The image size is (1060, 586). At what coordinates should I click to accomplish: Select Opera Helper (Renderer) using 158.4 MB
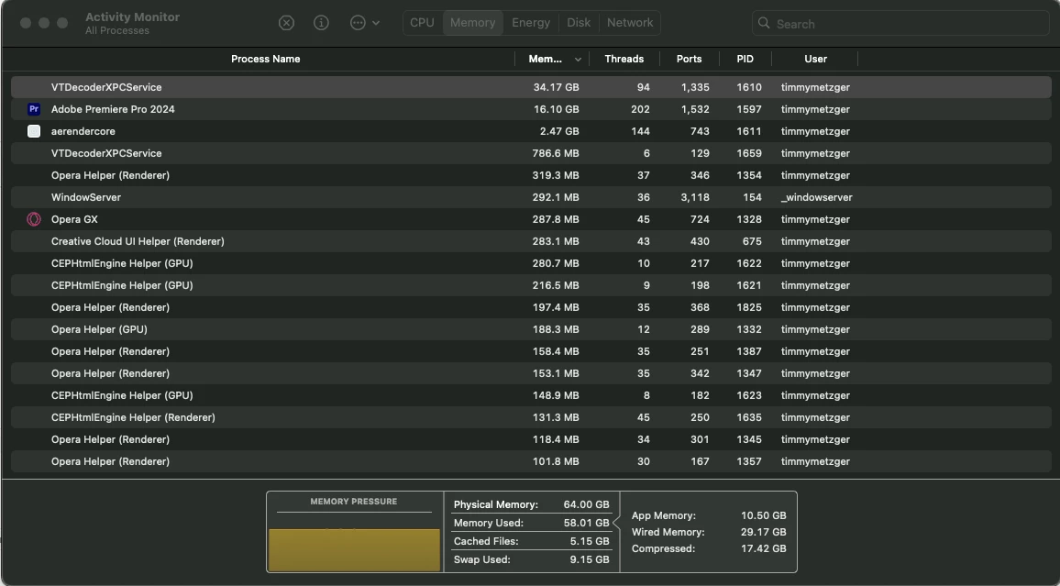(x=531, y=351)
